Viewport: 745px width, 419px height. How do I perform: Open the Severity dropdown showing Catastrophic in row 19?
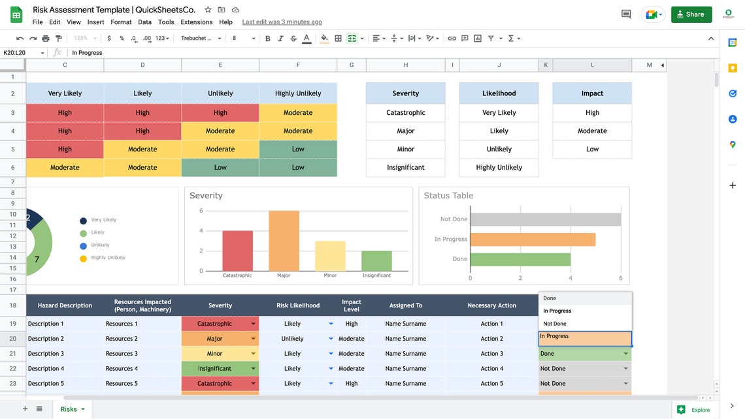coord(255,323)
